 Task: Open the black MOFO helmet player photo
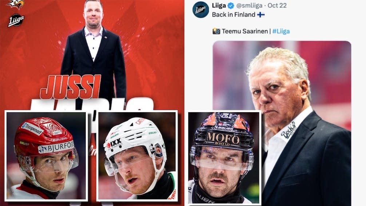pos(224,158)
